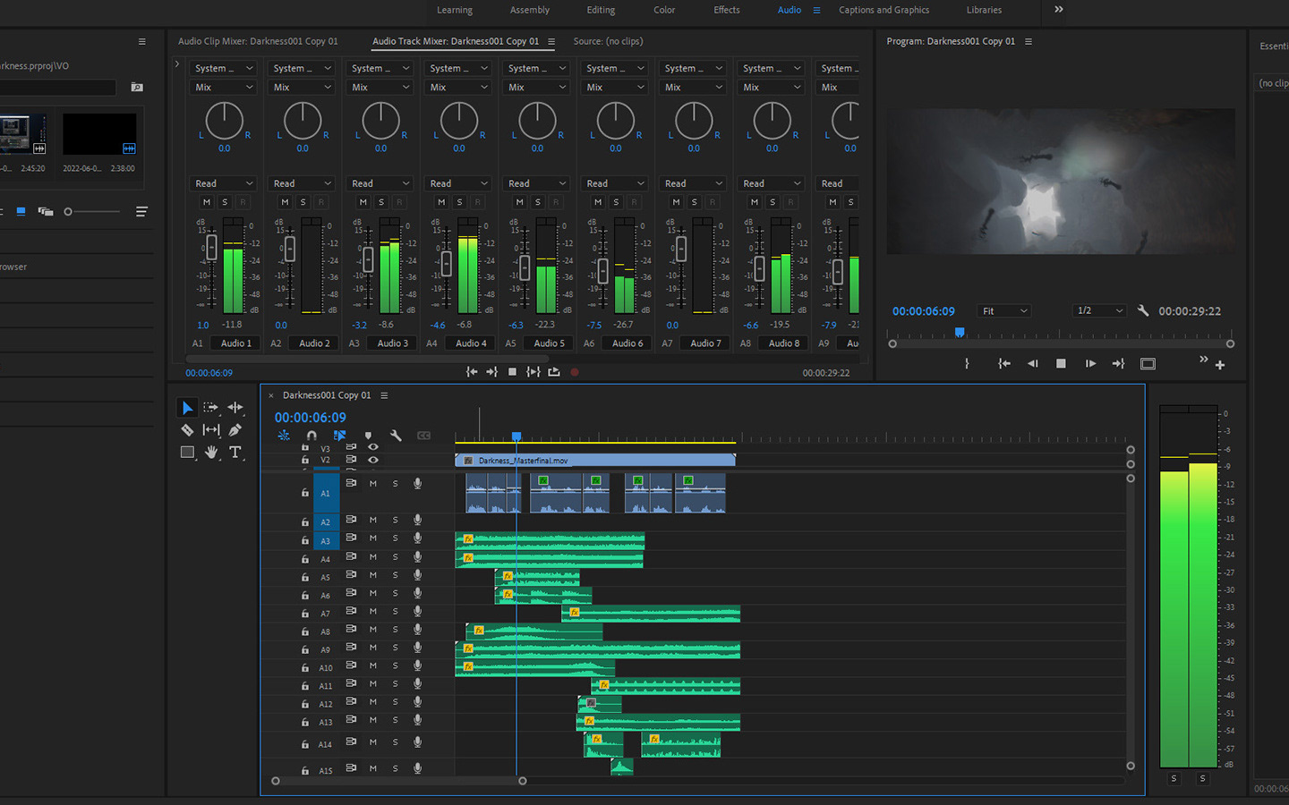Select the Track Select Forward tool
The width and height of the screenshot is (1289, 805).
point(210,408)
